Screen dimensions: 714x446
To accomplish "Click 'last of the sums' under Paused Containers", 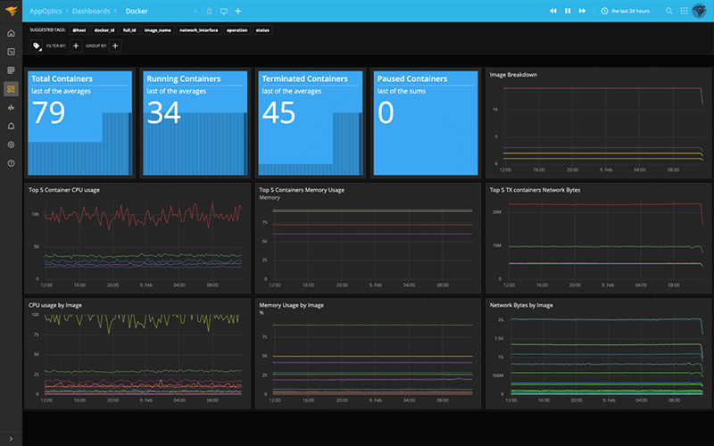I will point(402,91).
